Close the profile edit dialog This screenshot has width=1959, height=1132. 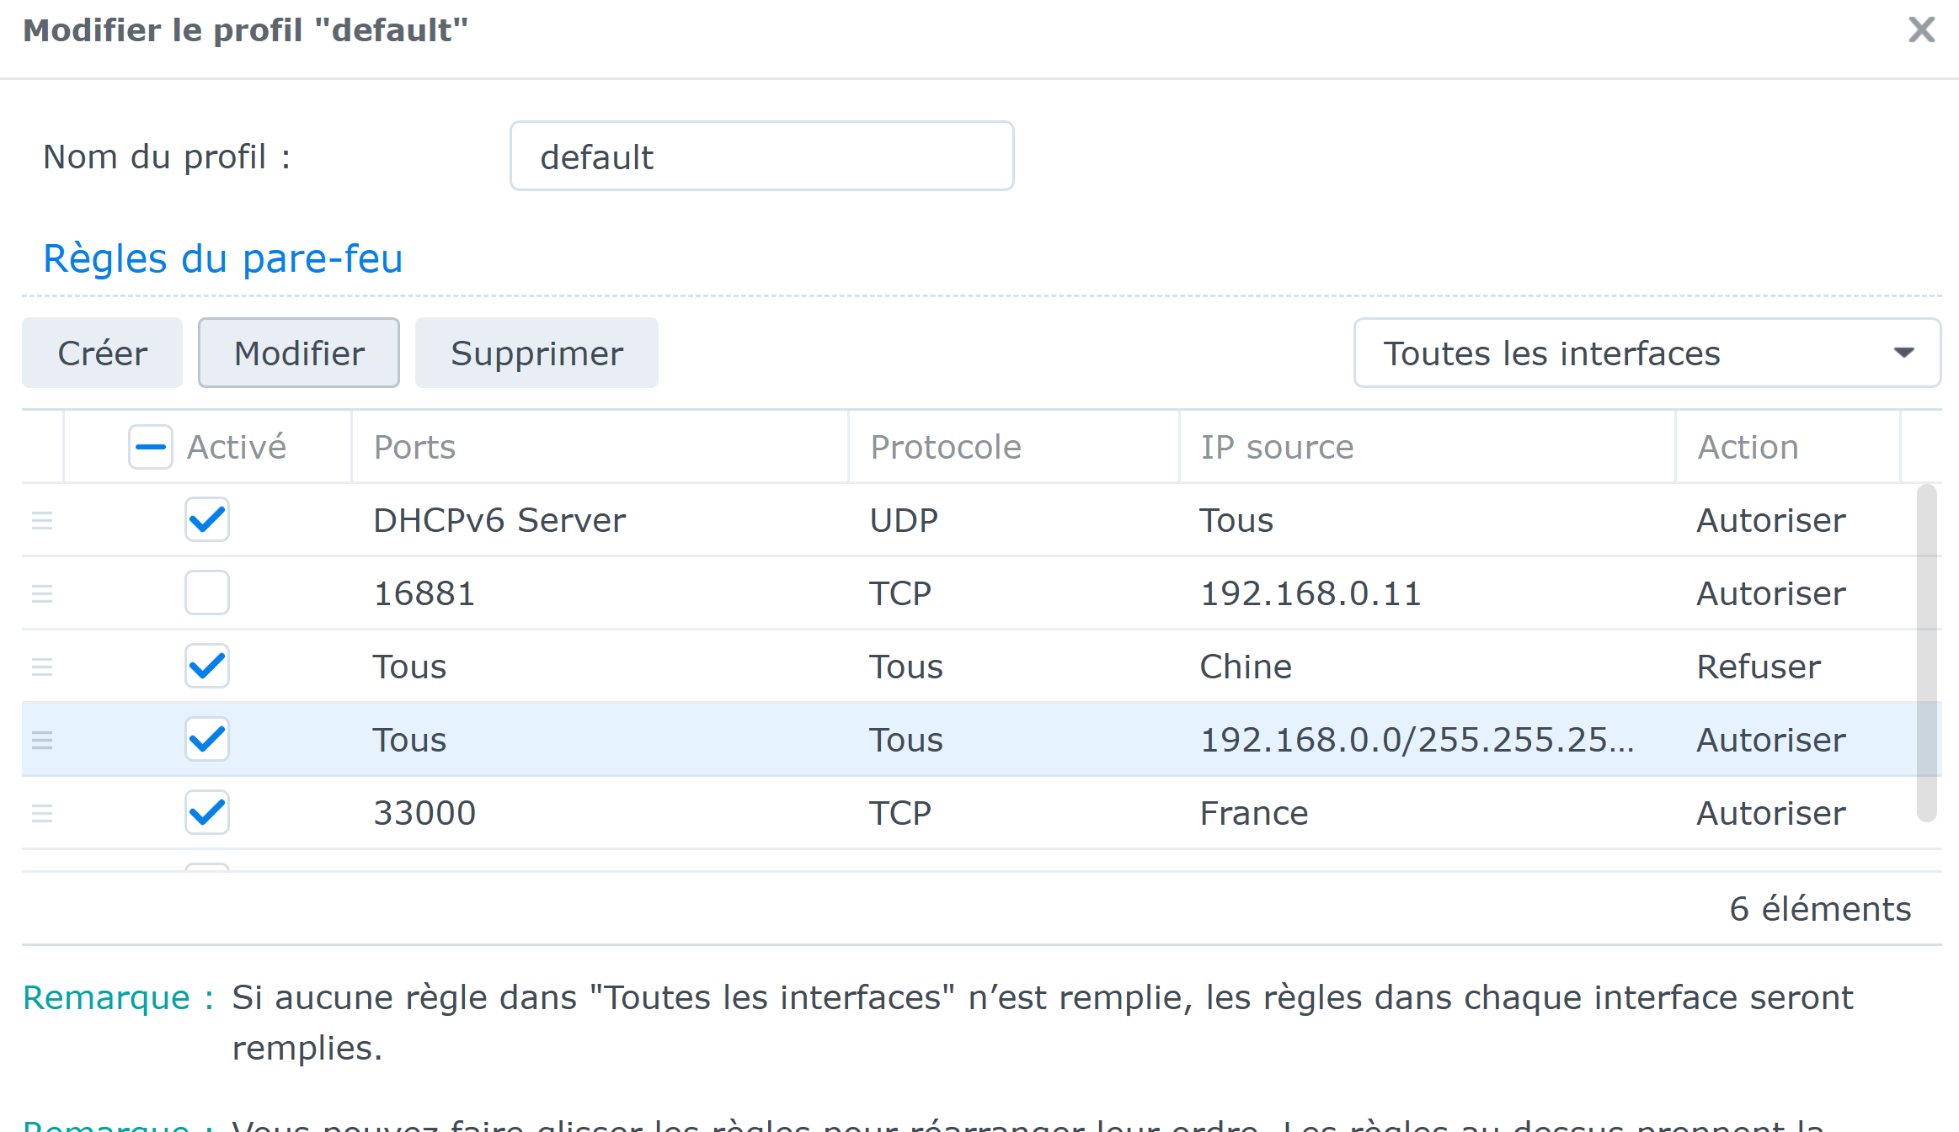1921,30
